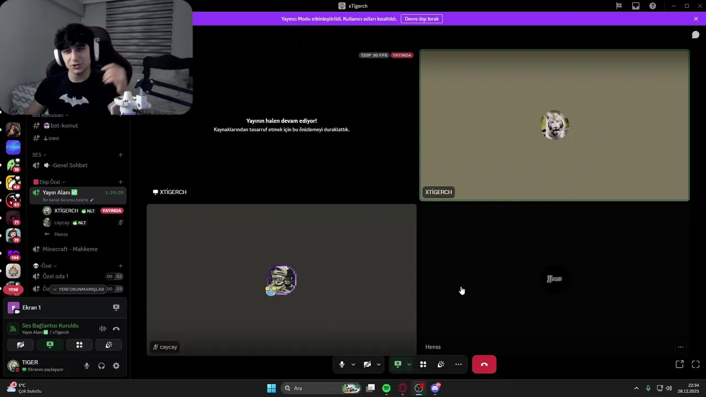Open soundboard from the sidebar panel

pos(109,345)
